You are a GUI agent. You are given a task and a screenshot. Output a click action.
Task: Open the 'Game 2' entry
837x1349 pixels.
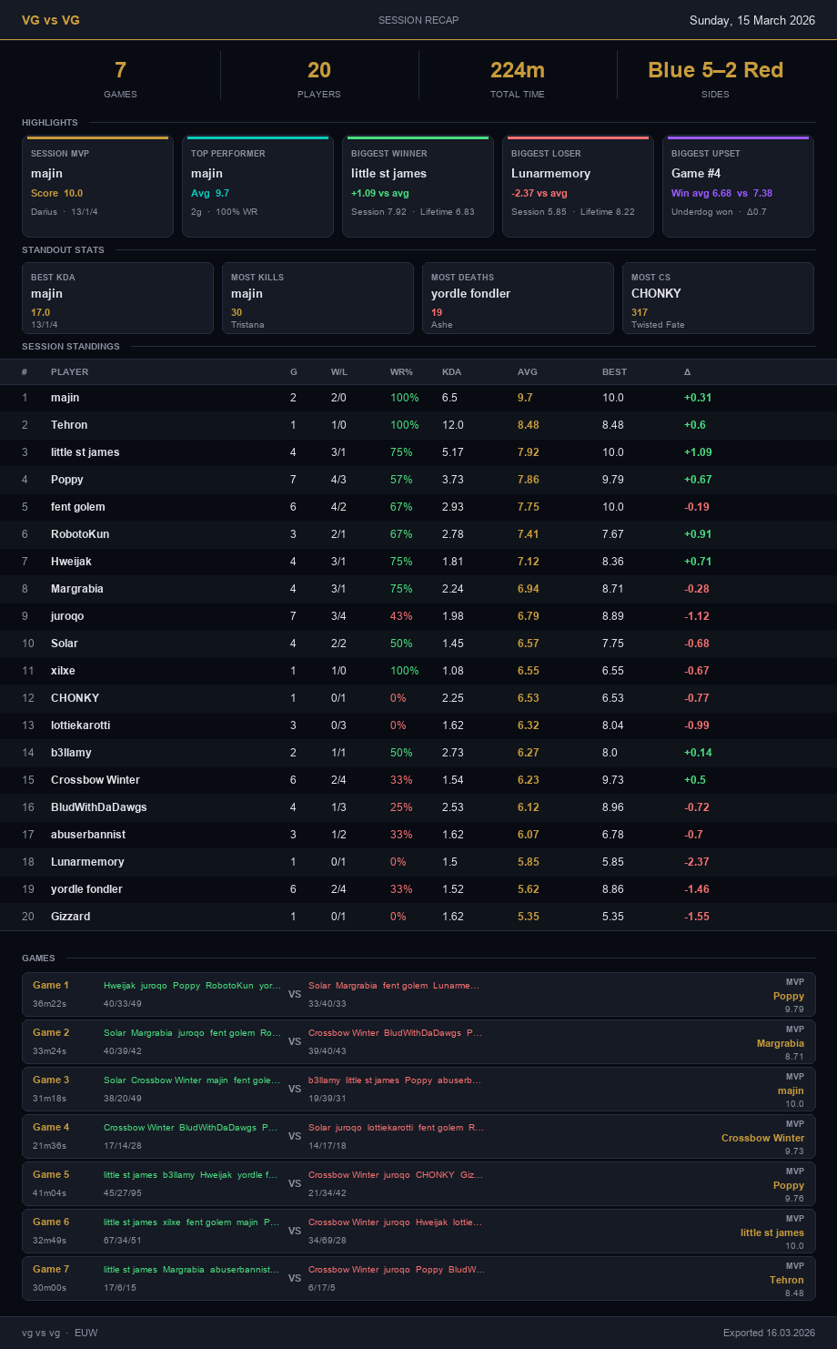[x=418, y=1041]
